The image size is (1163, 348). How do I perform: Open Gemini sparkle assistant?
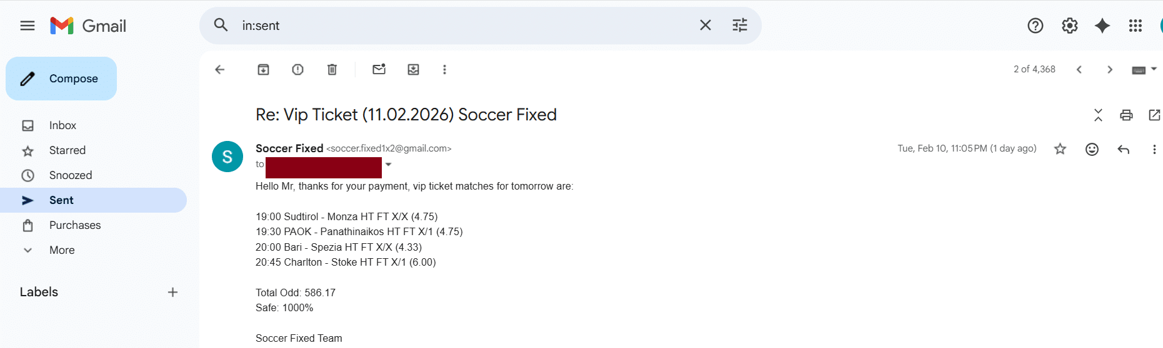[1102, 26]
